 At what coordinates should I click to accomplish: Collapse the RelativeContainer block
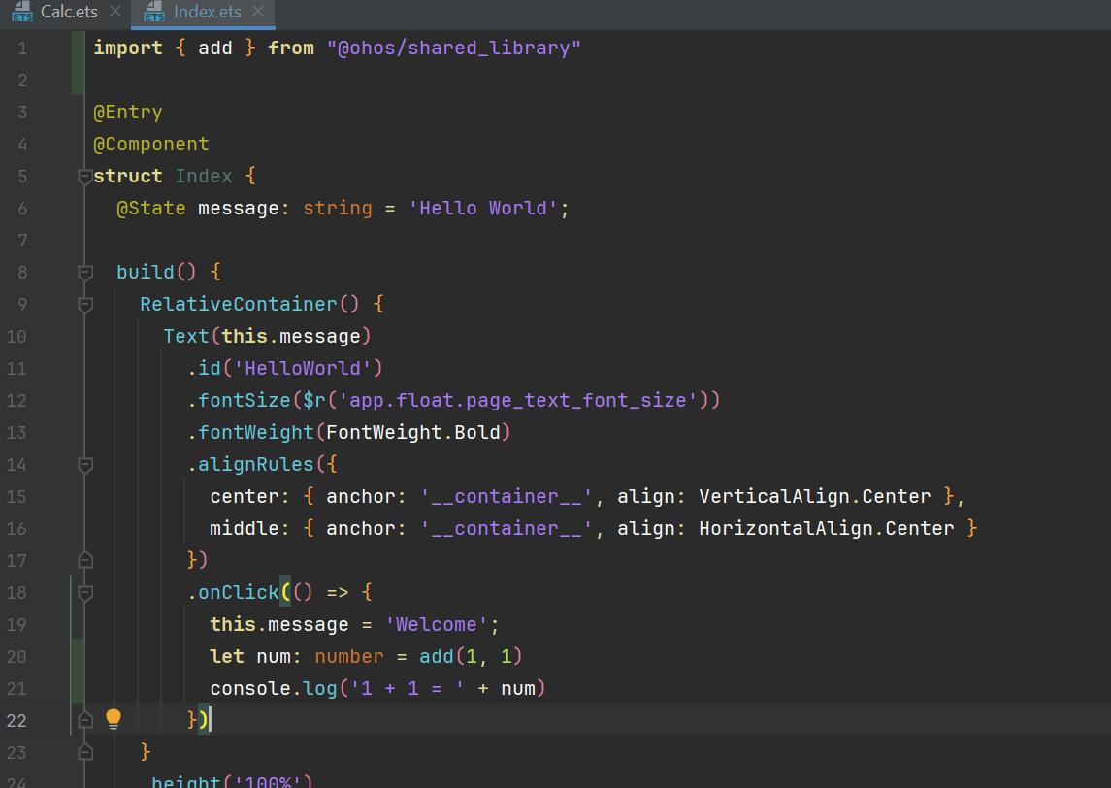85,304
